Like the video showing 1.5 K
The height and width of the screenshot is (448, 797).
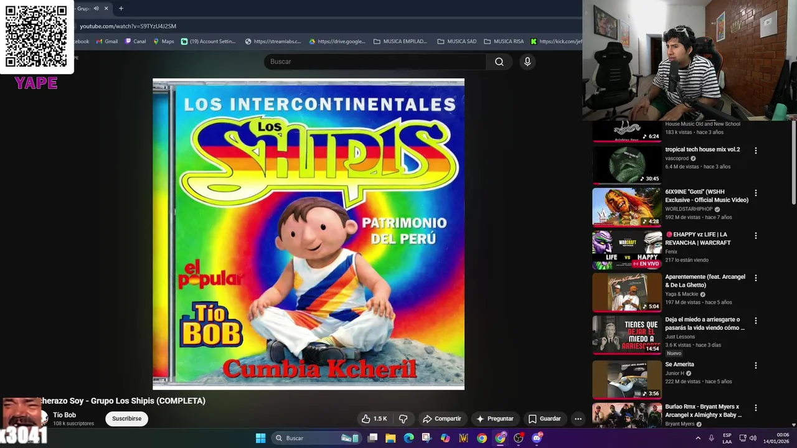click(x=374, y=419)
